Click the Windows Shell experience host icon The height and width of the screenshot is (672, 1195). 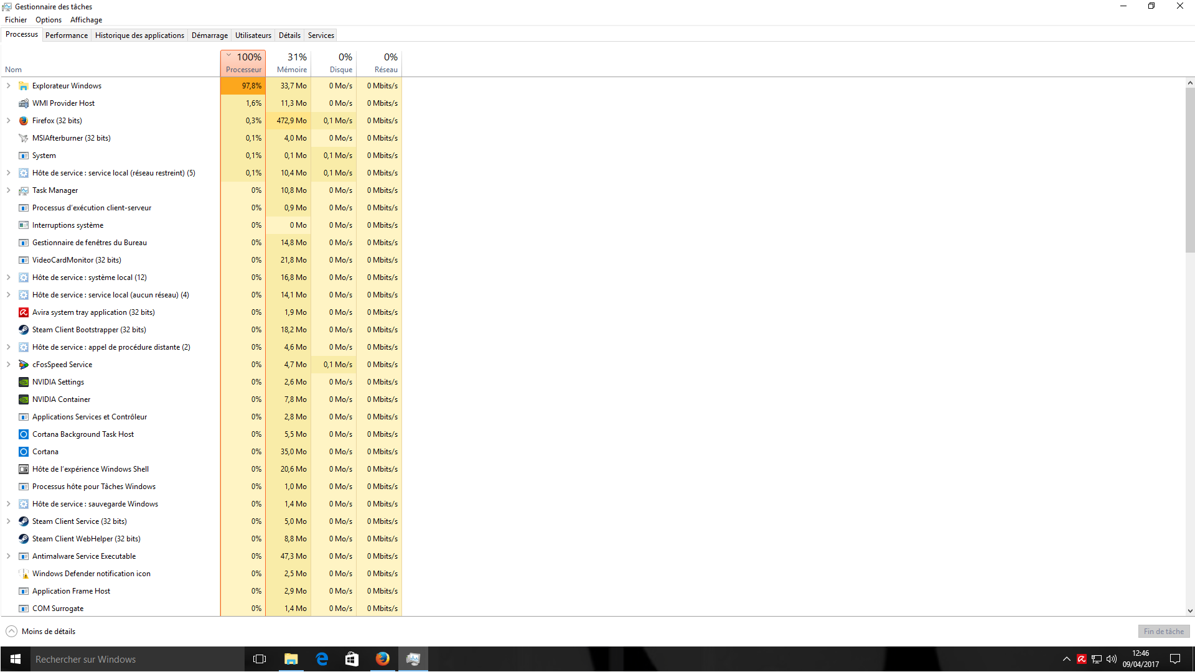pos(24,469)
